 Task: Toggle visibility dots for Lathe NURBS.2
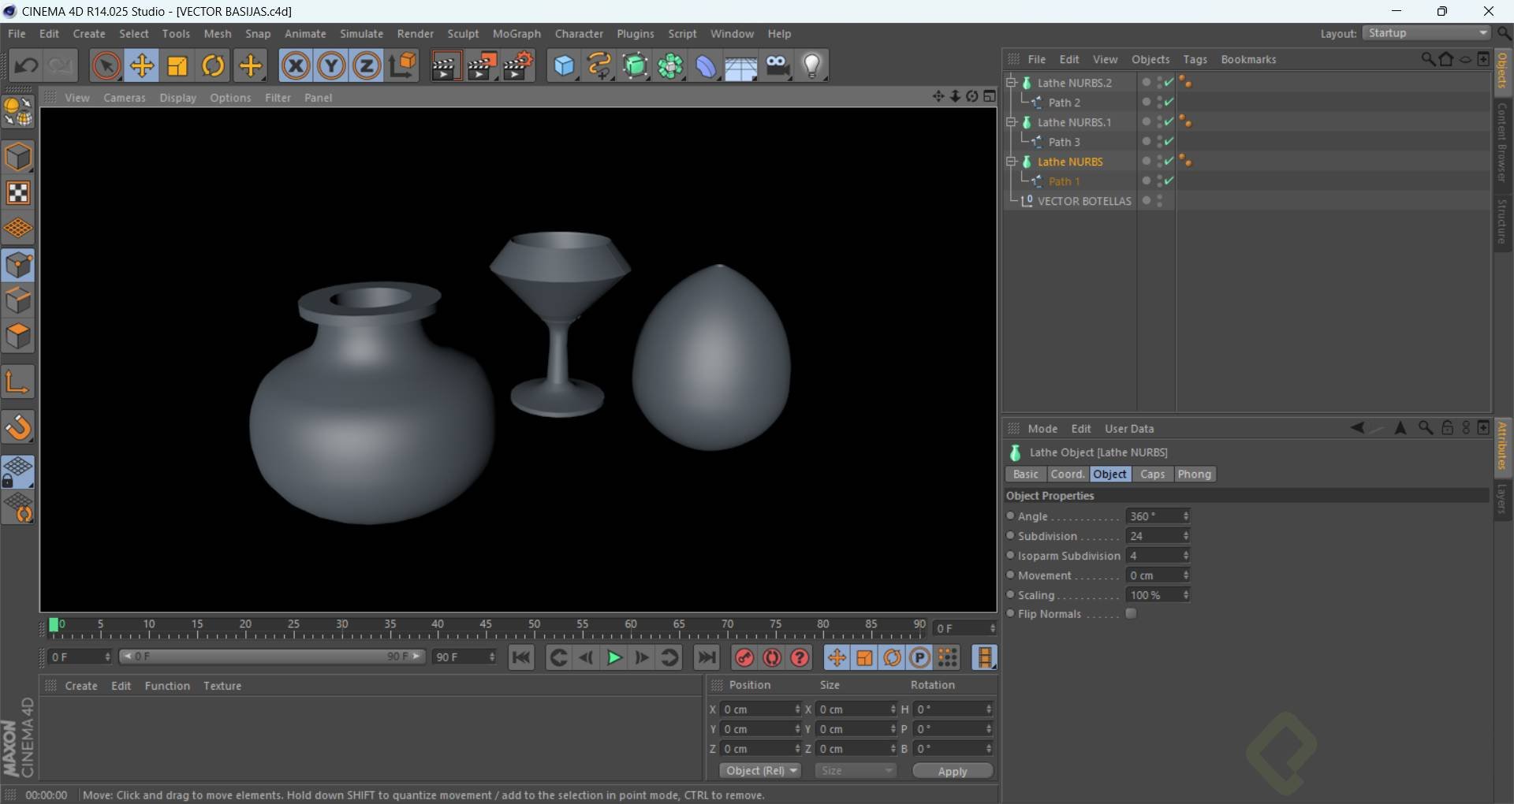point(1159,82)
